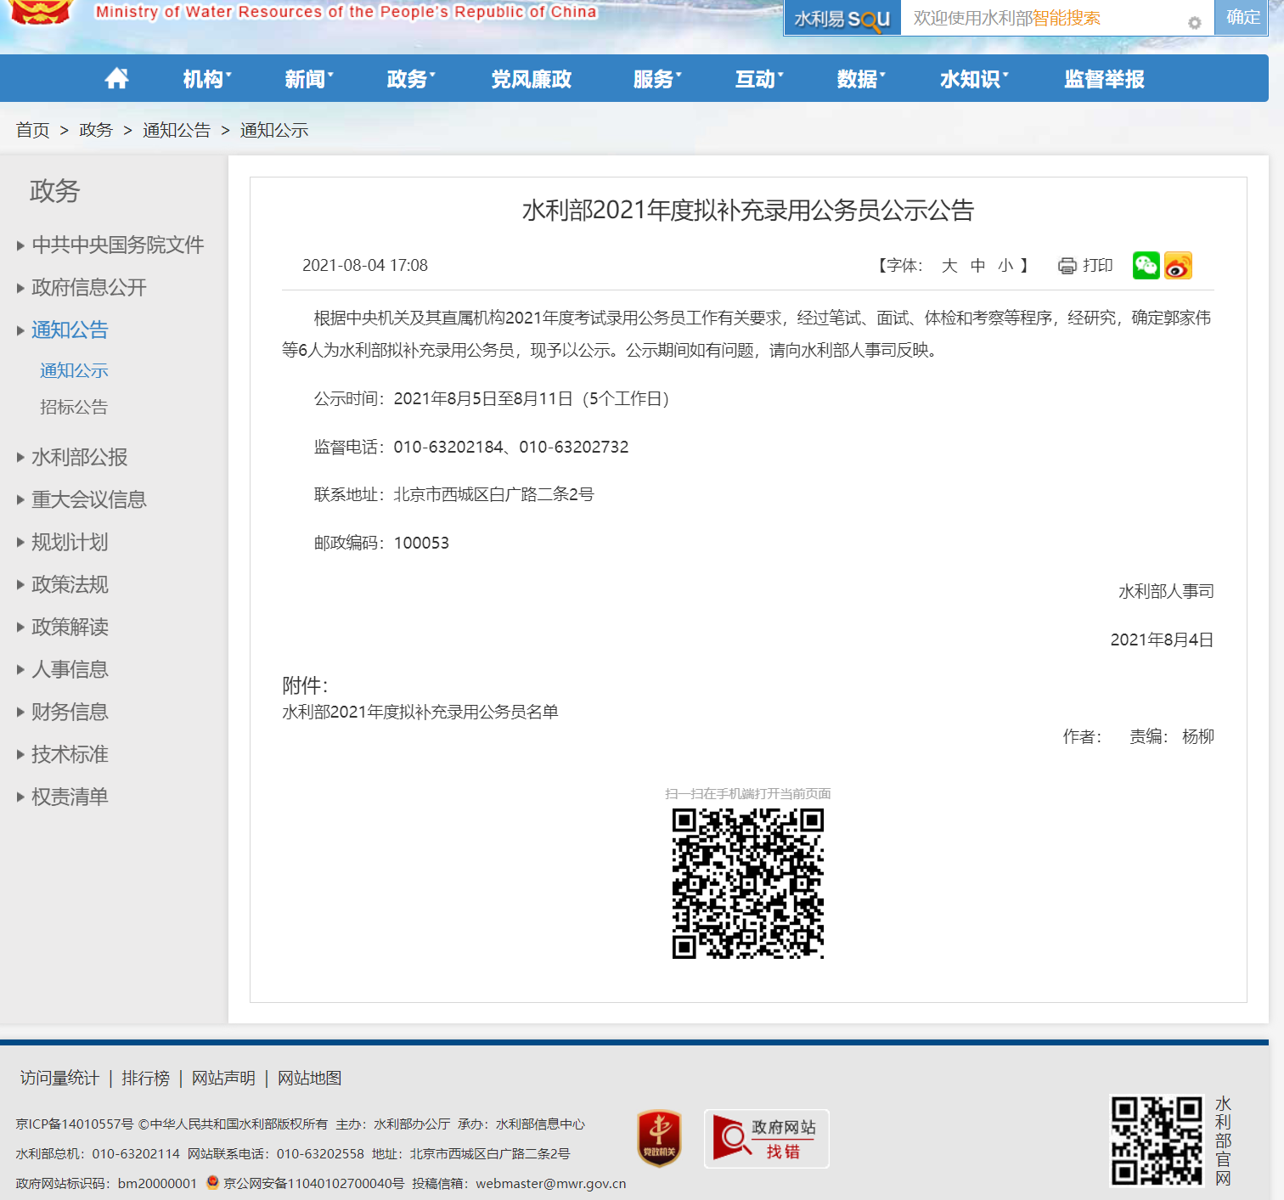Open the 新闻 navigation menu
This screenshot has width=1284, height=1200.
[x=308, y=79]
